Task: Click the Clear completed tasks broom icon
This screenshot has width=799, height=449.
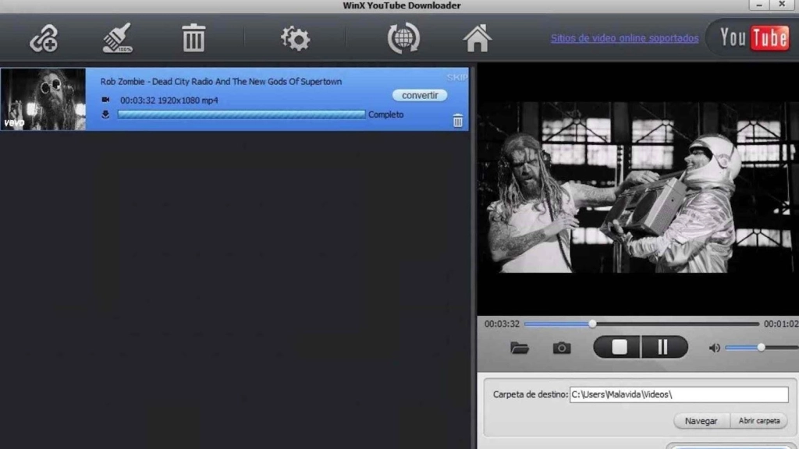Action: (x=117, y=37)
